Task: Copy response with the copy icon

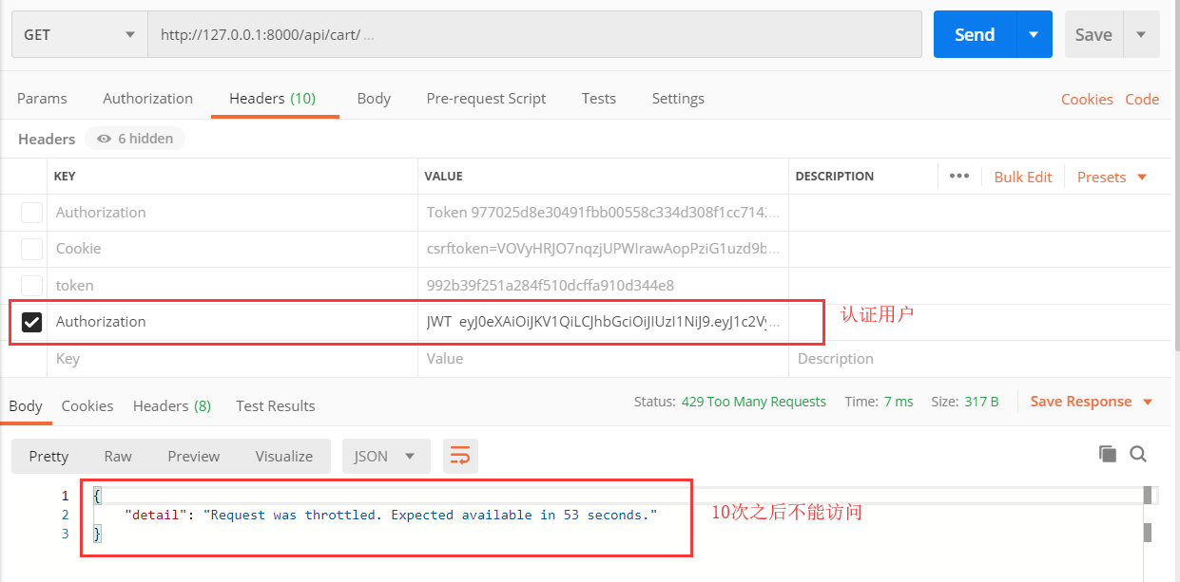Action: (x=1108, y=454)
